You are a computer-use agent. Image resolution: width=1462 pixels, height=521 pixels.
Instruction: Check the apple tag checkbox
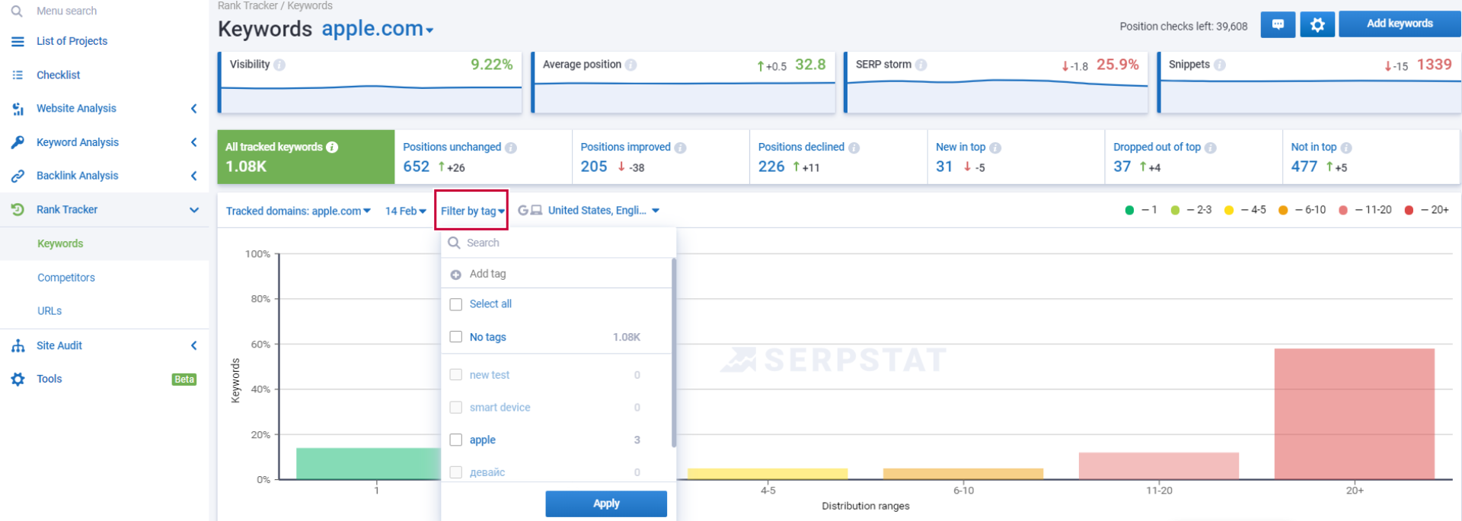tap(455, 440)
